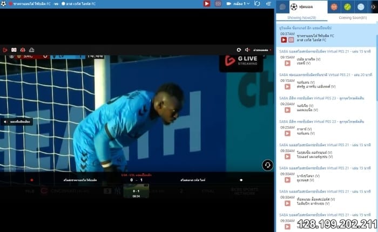The image size is (378, 232).
Task: Play the second 09:30AM Virtual PES 21 match
Action: pos(287,180)
